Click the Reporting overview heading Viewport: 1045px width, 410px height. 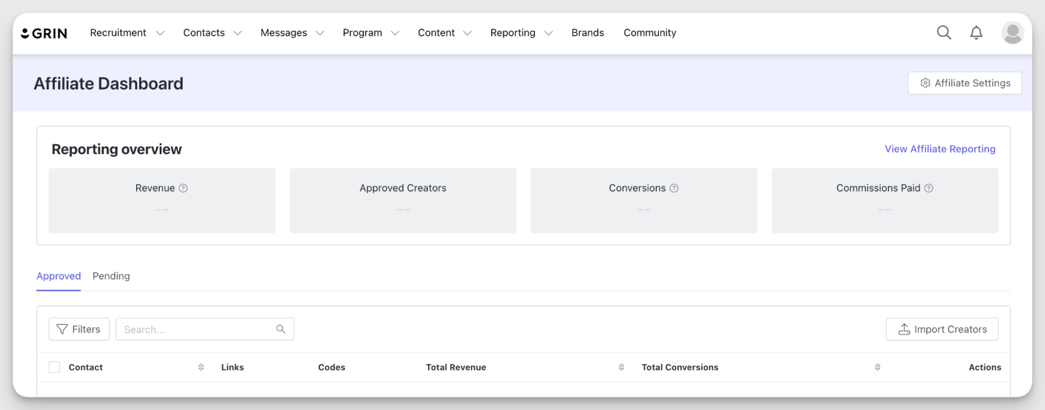point(117,149)
